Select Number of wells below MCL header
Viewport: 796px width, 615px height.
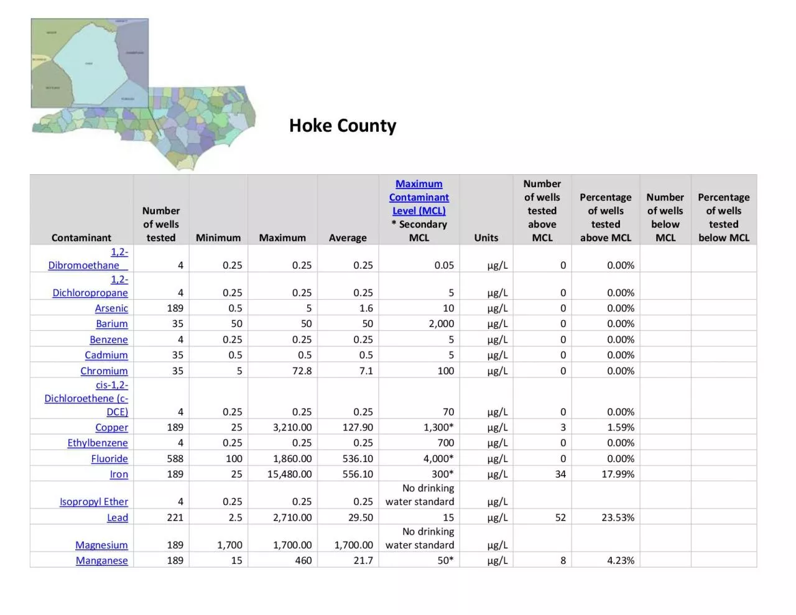click(x=665, y=217)
